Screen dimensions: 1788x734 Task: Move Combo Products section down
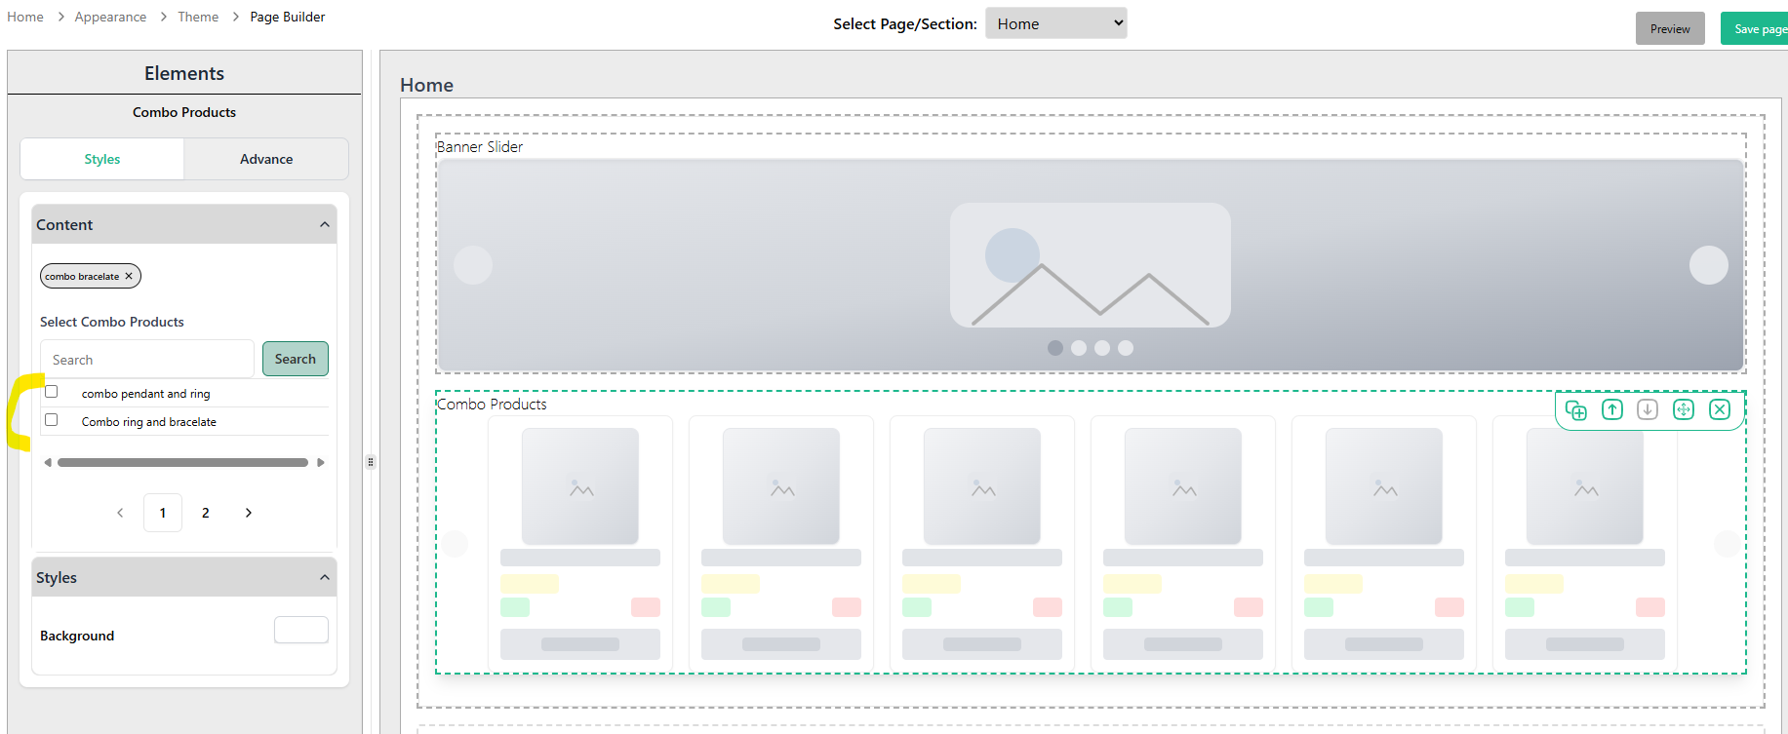1648,409
